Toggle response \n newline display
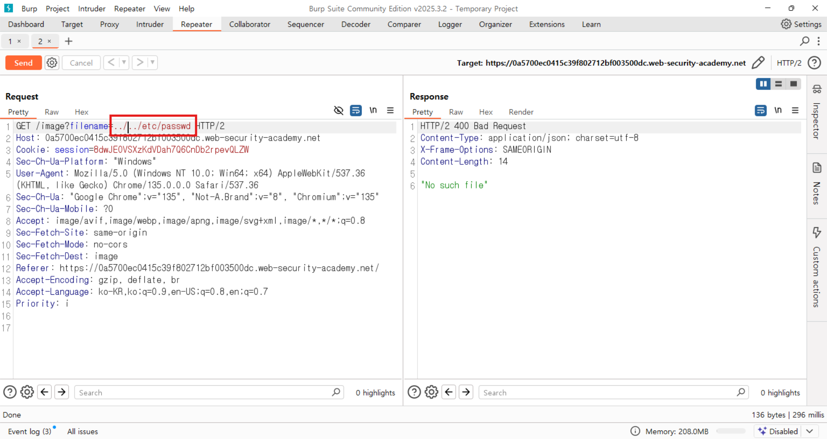This screenshot has height=439, width=827. (778, 110)
